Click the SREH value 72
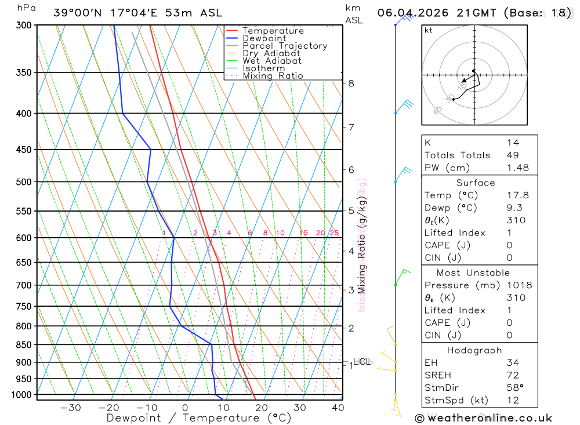The image size is (580, 425). click(513, 375)
